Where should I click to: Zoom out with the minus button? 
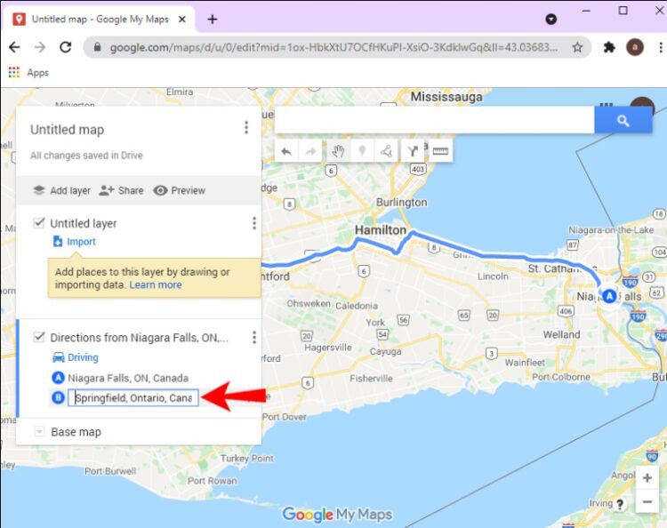(647, 501)
